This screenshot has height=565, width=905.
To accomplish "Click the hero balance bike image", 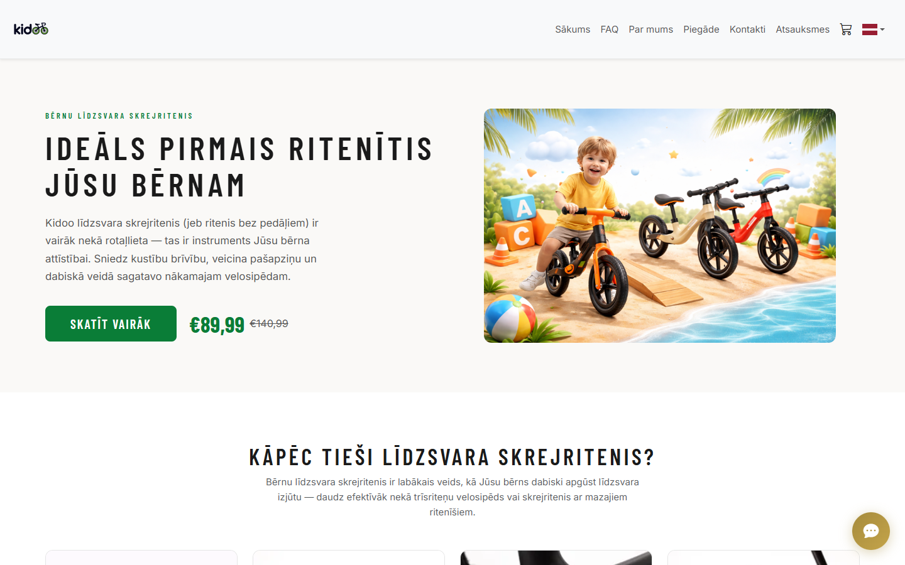I will [x=660, y=226].
